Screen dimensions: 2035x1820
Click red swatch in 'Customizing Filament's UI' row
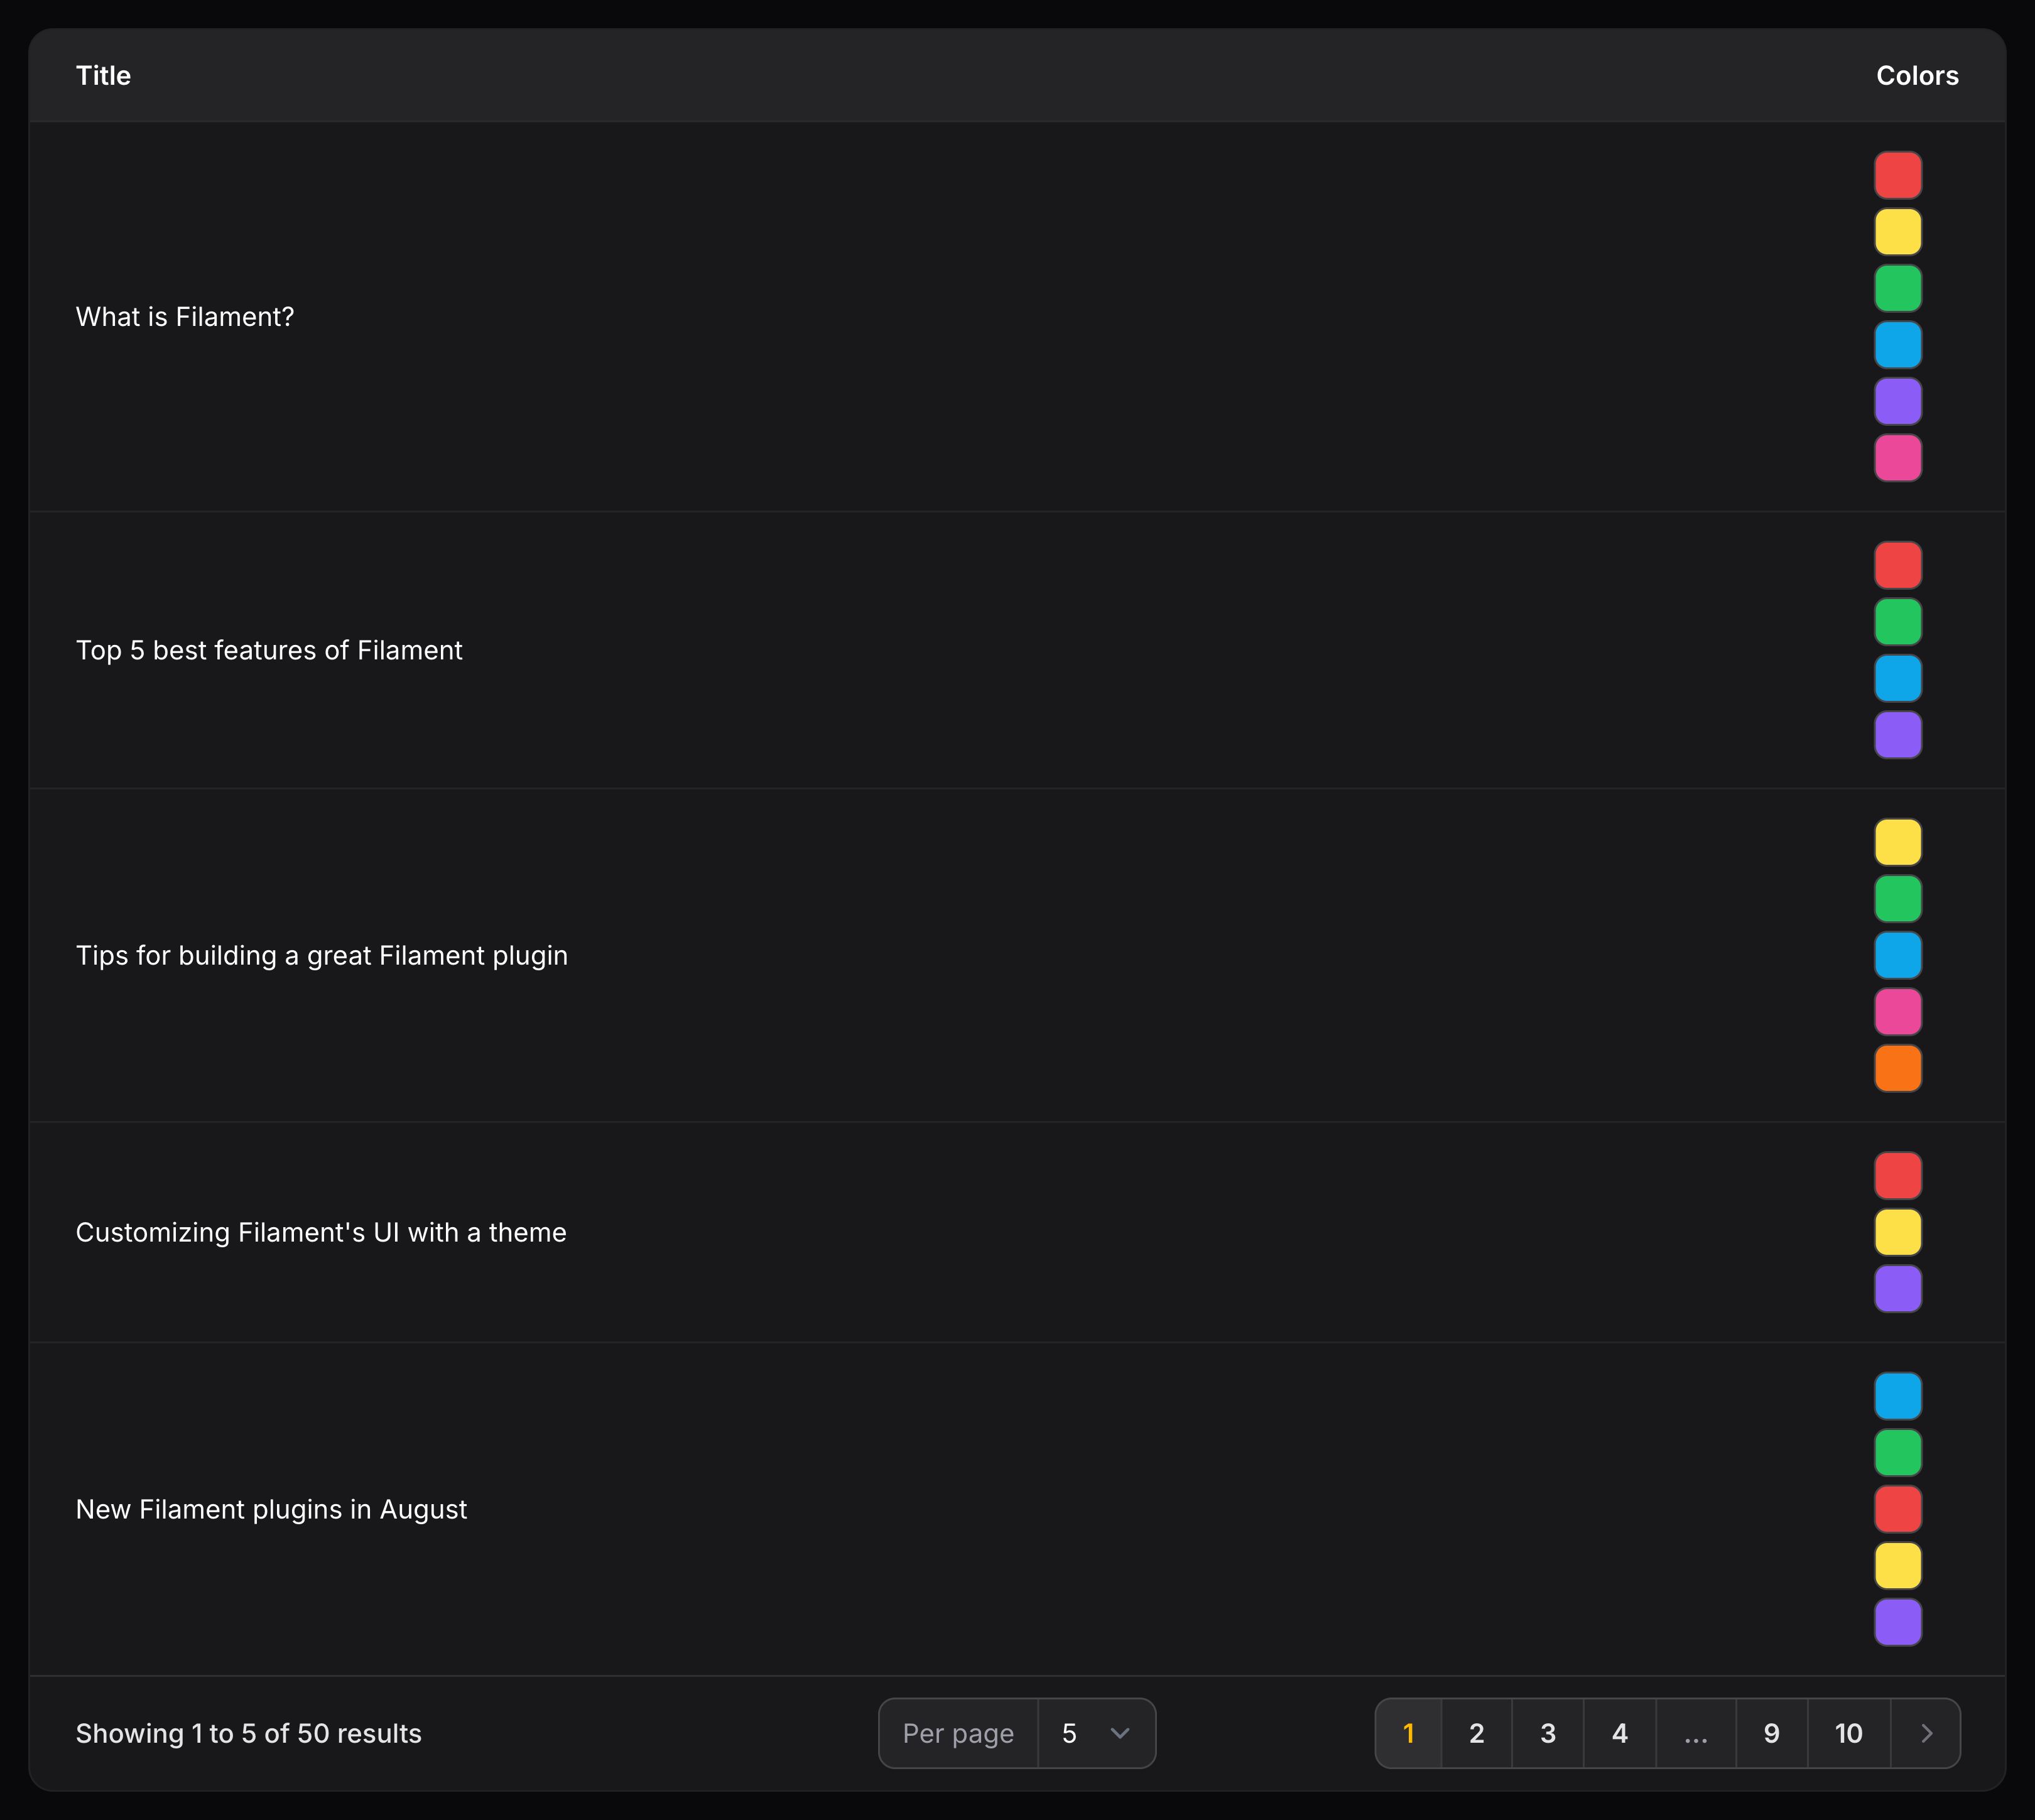coord(1898,1176)
